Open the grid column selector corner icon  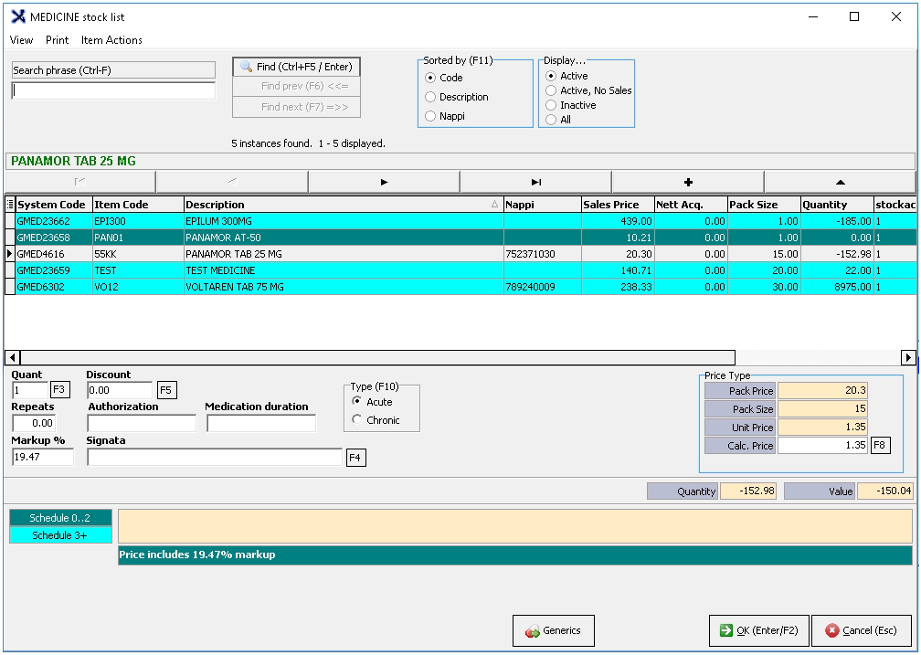[10, 205]
